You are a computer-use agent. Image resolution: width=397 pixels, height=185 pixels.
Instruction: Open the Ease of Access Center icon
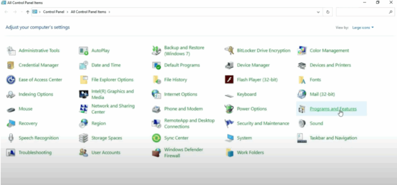(11, 80)
